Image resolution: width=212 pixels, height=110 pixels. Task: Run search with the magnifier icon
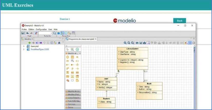tap(54, 33)
